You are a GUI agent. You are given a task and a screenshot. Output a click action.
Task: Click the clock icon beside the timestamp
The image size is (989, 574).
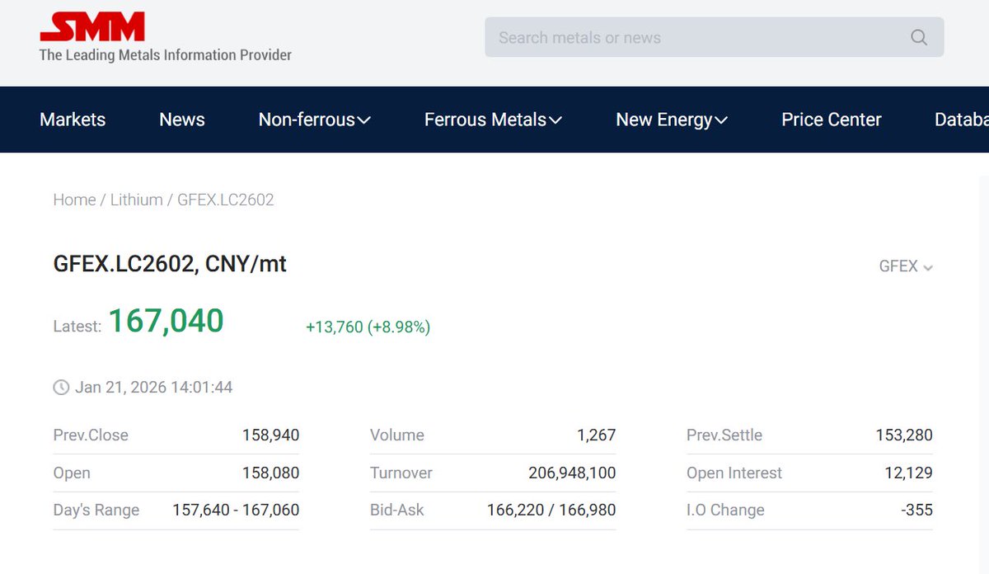(x=61, y=387)
